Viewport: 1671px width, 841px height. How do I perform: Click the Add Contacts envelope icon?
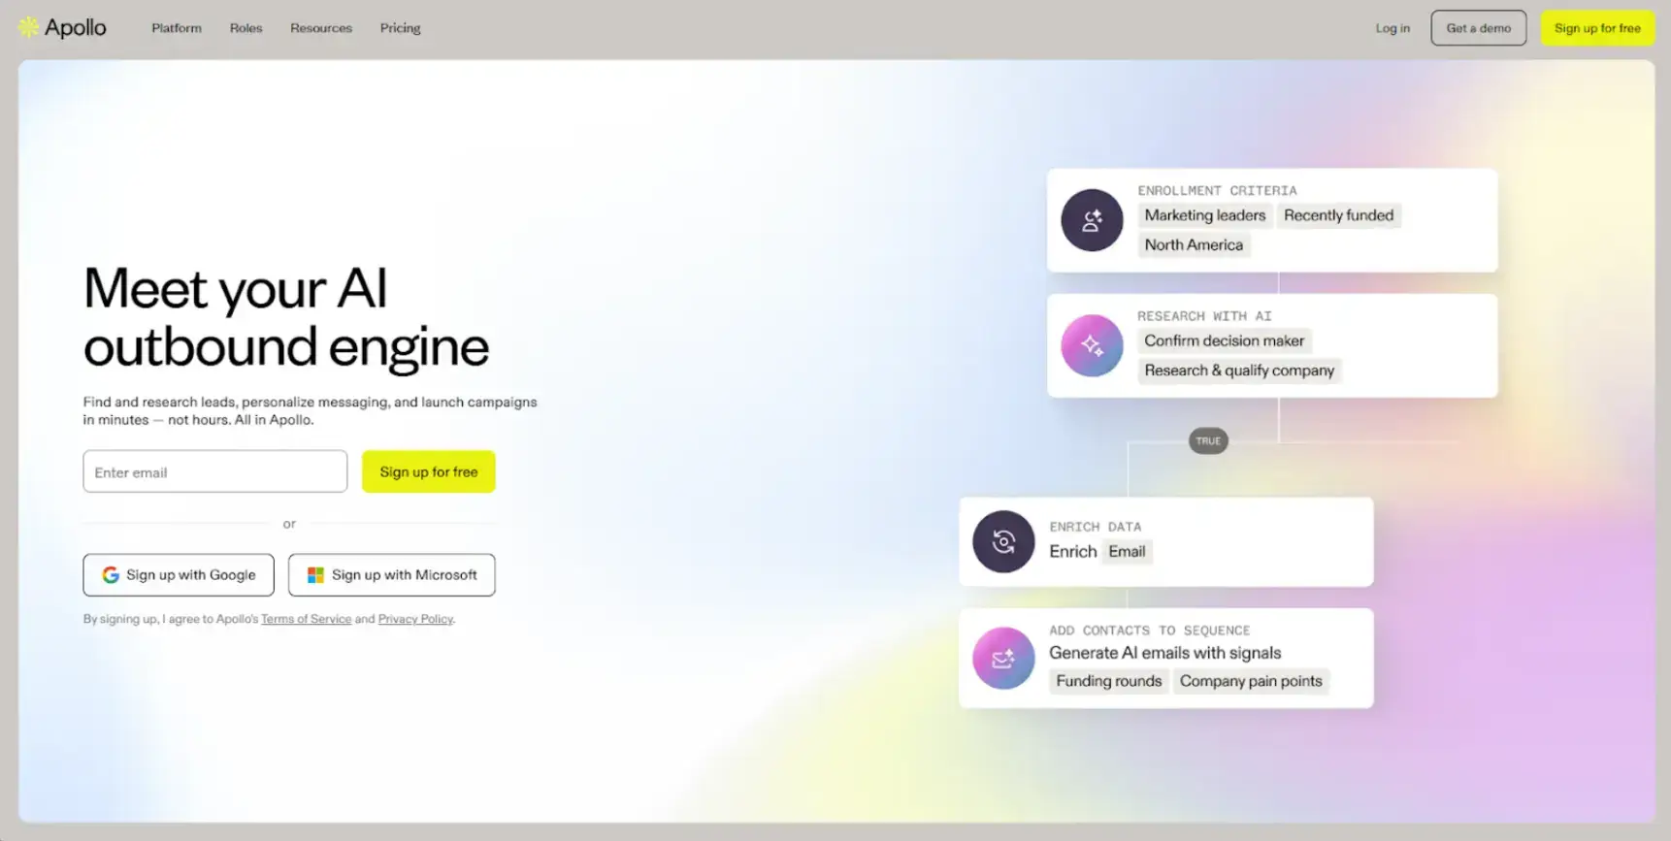(x=1003, y=659)
